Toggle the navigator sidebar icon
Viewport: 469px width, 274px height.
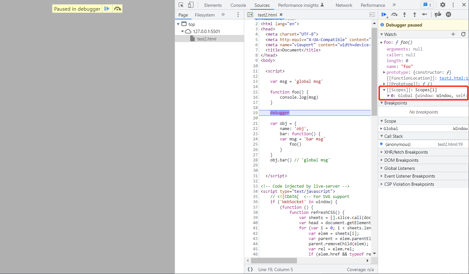[250, 15]
